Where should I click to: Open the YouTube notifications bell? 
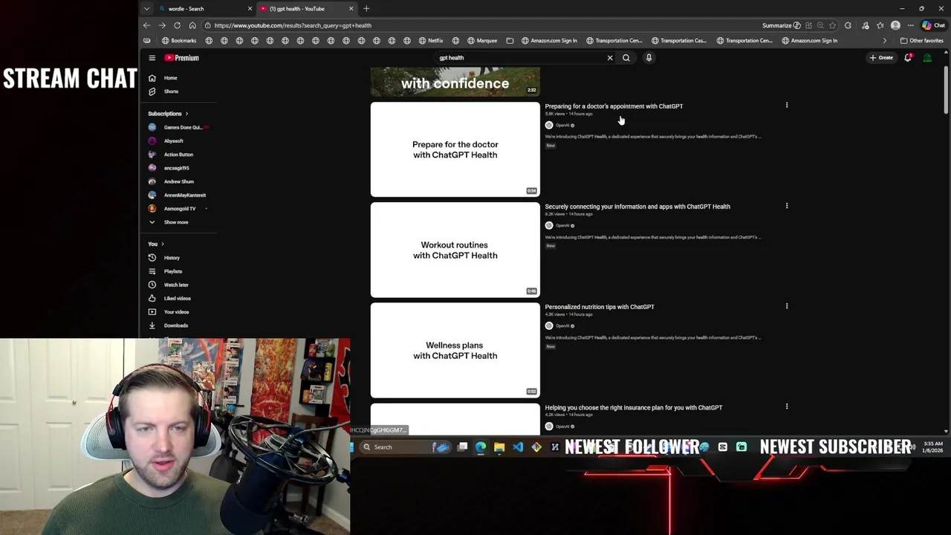coord(908,58)
